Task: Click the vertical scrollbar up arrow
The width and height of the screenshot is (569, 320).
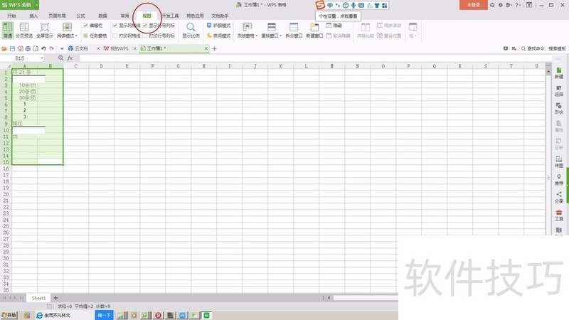Action: click(548, 72)
